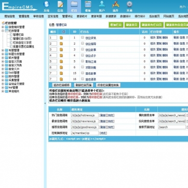
Task: Click the orange file icon in row ID 15
Action: point(61,73)
